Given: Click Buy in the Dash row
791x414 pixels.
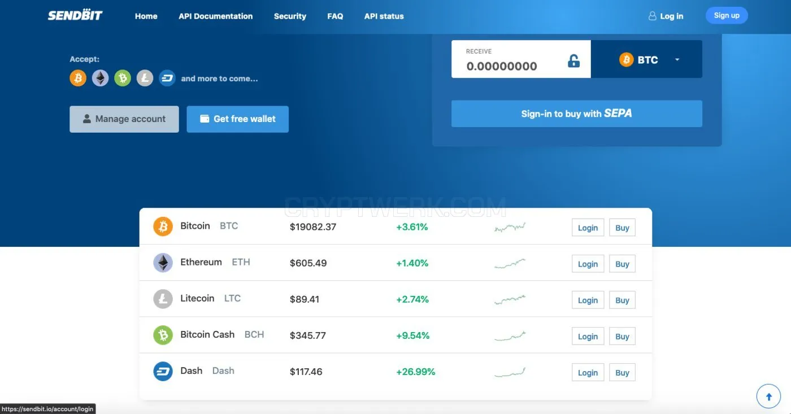Looking at the screenshot, I should 622,372.
